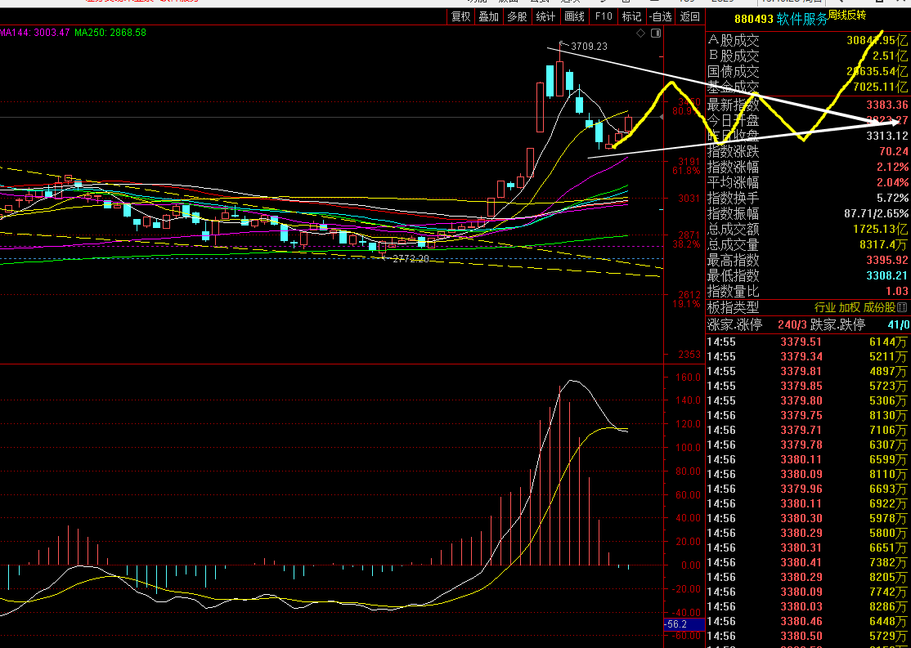Select the 总成交量 8317.4万 row
This screenshot has width=911, height=648.
(808, 245)
